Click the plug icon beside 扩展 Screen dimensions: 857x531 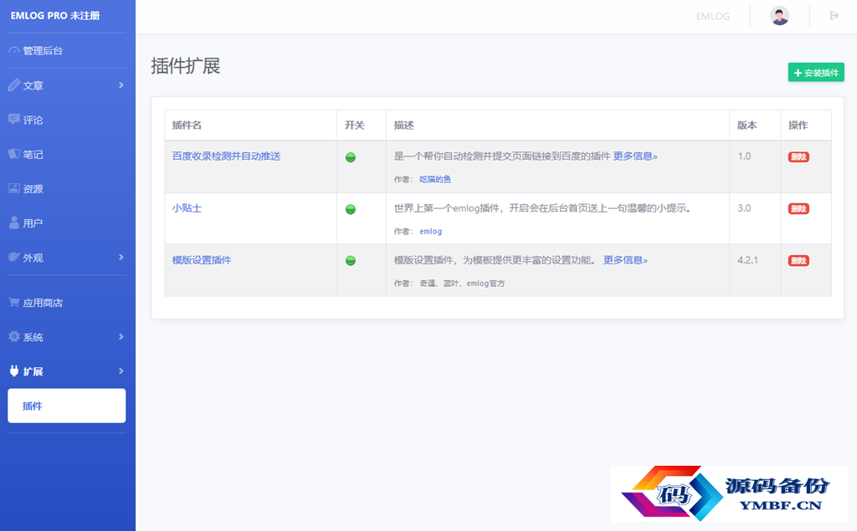coord(14,371)
